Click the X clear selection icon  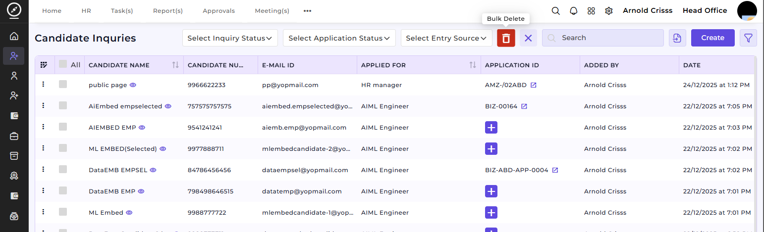tap(528, 38)
